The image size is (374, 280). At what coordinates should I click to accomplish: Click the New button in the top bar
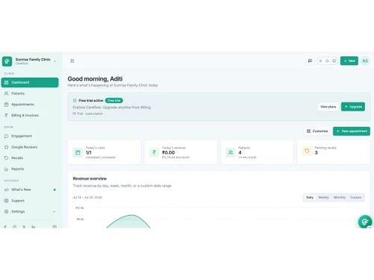349,60
